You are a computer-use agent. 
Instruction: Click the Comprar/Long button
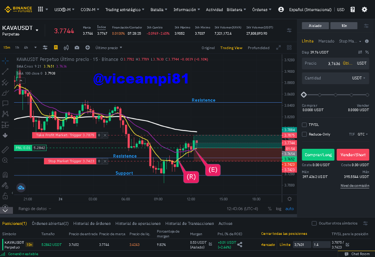[x=318, y=155]
